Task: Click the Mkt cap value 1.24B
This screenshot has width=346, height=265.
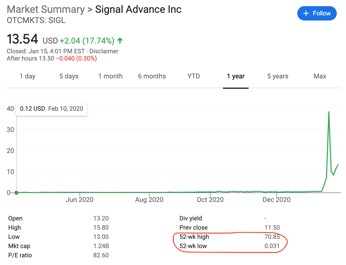Action: tap(101, 246)
